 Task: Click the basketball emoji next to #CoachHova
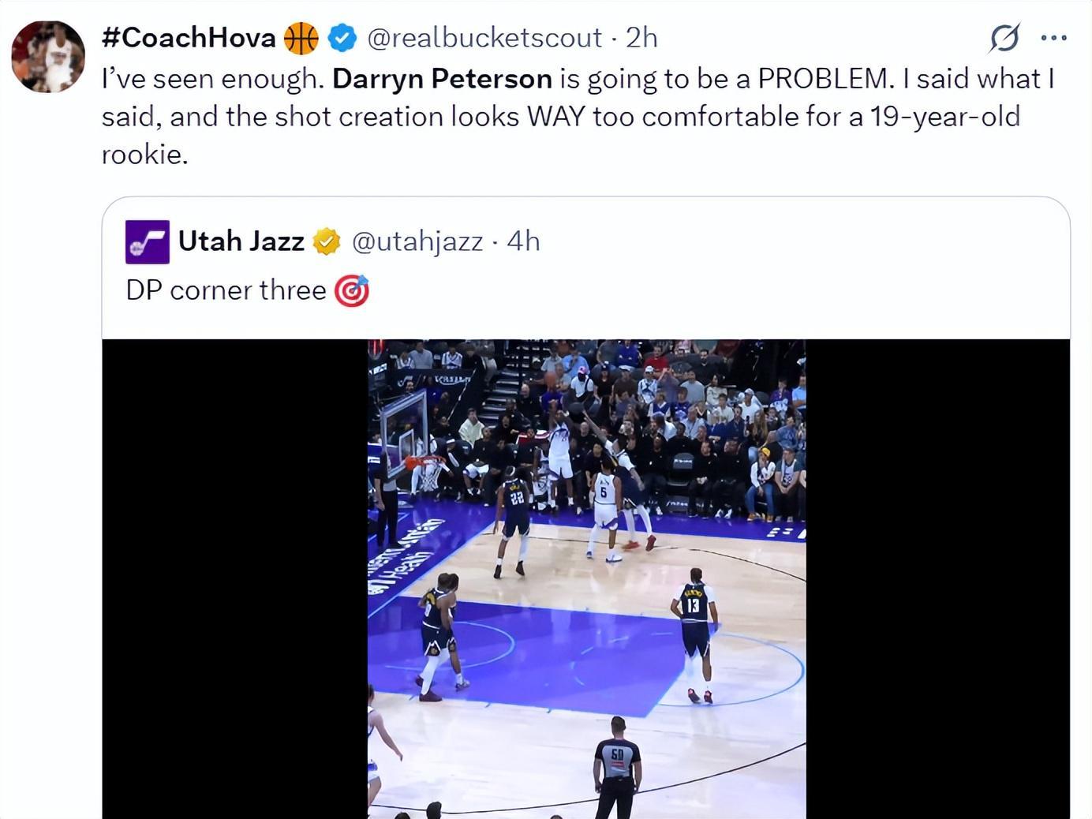click(301, 37)
